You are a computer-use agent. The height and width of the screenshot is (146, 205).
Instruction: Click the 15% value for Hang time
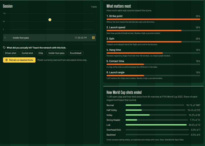click(x=198, y=50)
